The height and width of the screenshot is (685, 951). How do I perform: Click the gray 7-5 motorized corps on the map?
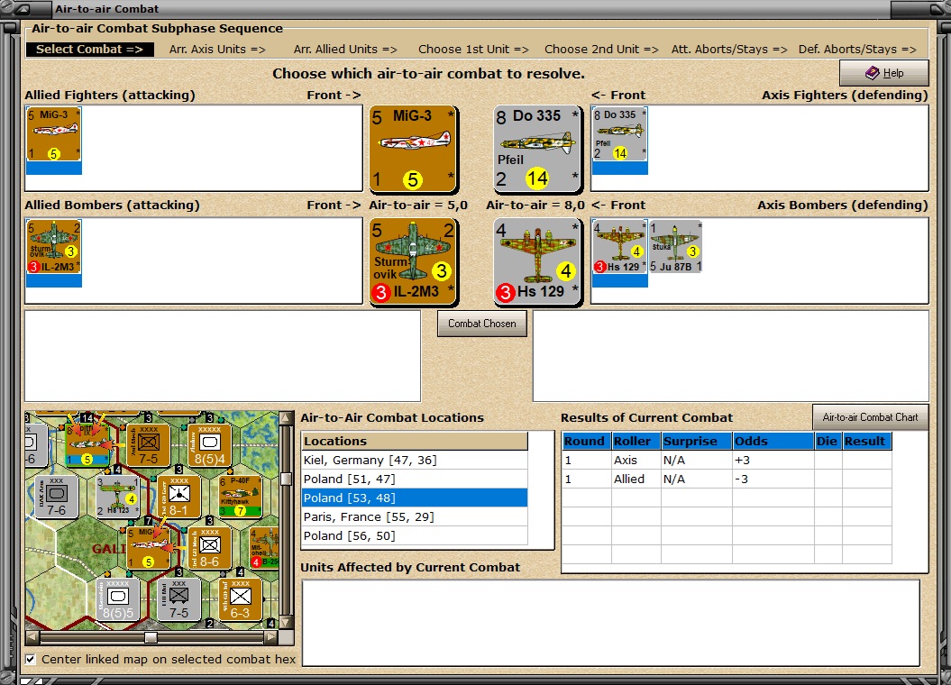click(178, 599)
